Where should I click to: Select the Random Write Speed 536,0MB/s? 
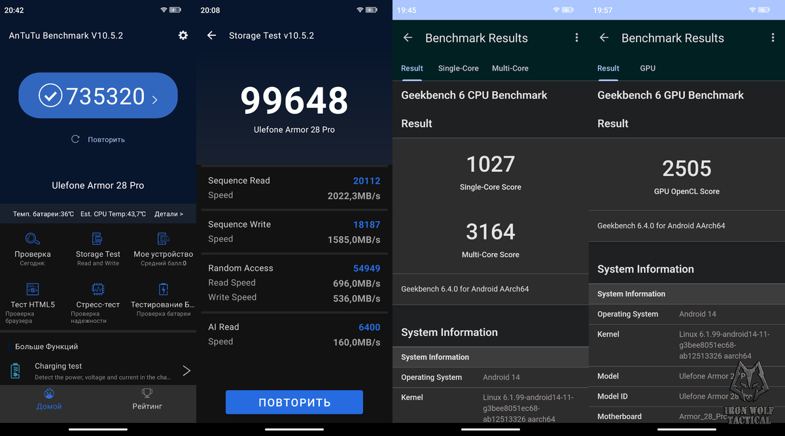[357, 298]
